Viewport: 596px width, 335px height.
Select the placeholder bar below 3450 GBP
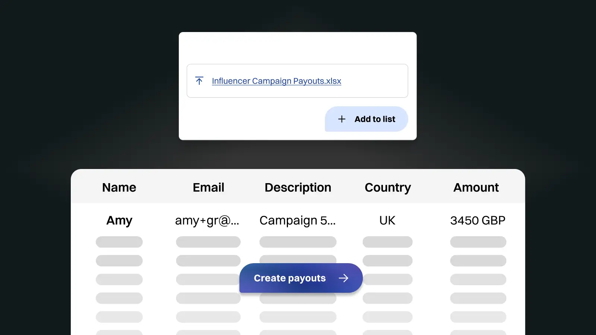pyautogui.click(x=478, y=242)
